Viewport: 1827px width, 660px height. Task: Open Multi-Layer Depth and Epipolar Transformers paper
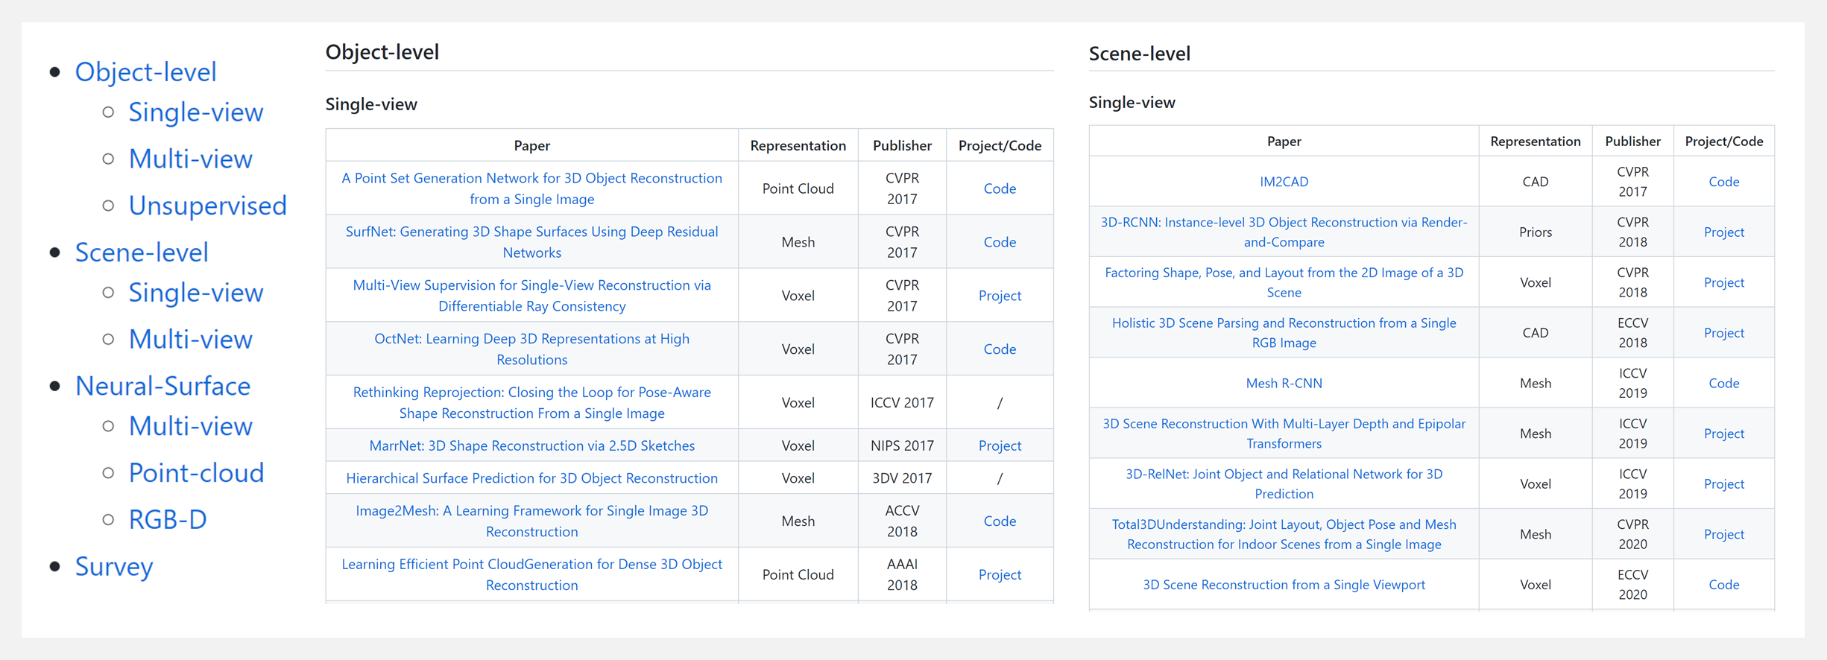[x=1284, y=434]
